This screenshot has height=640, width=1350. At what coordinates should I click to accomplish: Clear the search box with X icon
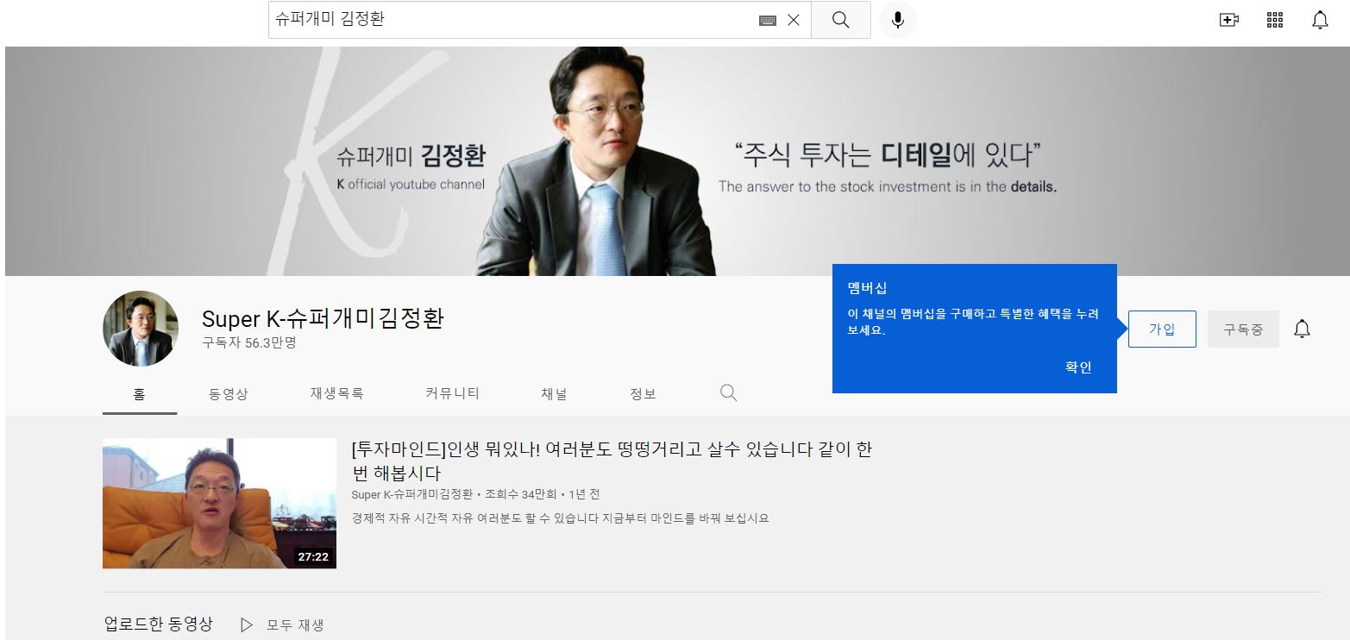coord(794,20)
